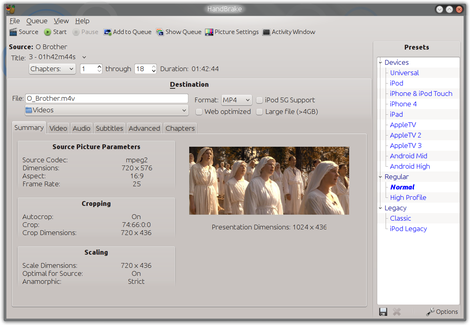Image resolution: width=470 pixels, height=325 pixels.
Task: Increase the start chapter number
Action: 100,66
